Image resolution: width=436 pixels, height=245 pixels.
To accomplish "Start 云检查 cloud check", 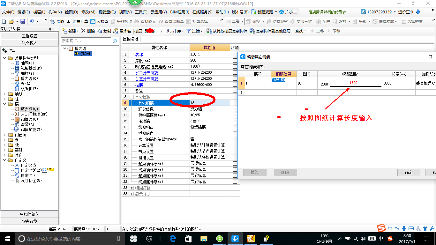I will 99,21.
